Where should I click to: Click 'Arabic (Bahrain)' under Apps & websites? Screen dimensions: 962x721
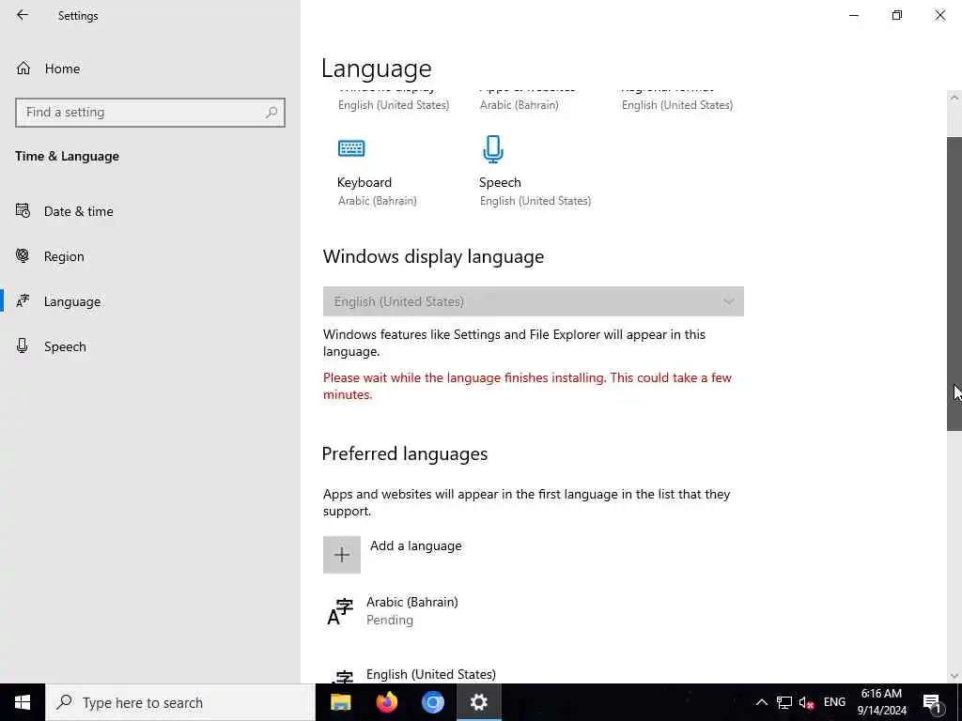coord(519,105)
